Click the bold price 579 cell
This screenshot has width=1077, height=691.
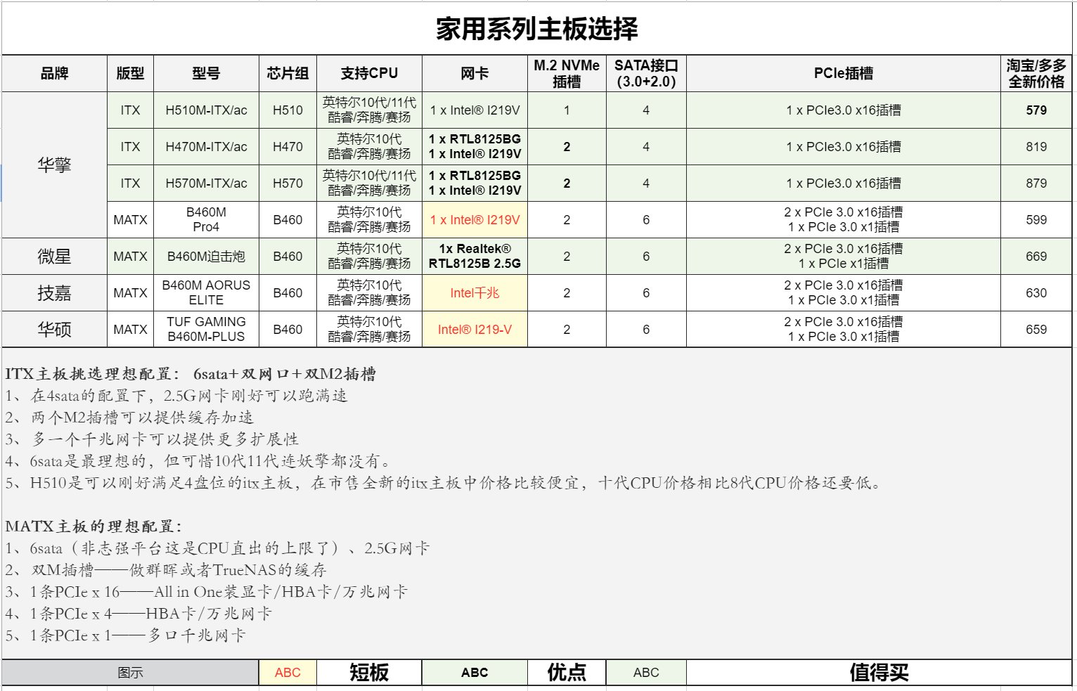pos(1036,110)
